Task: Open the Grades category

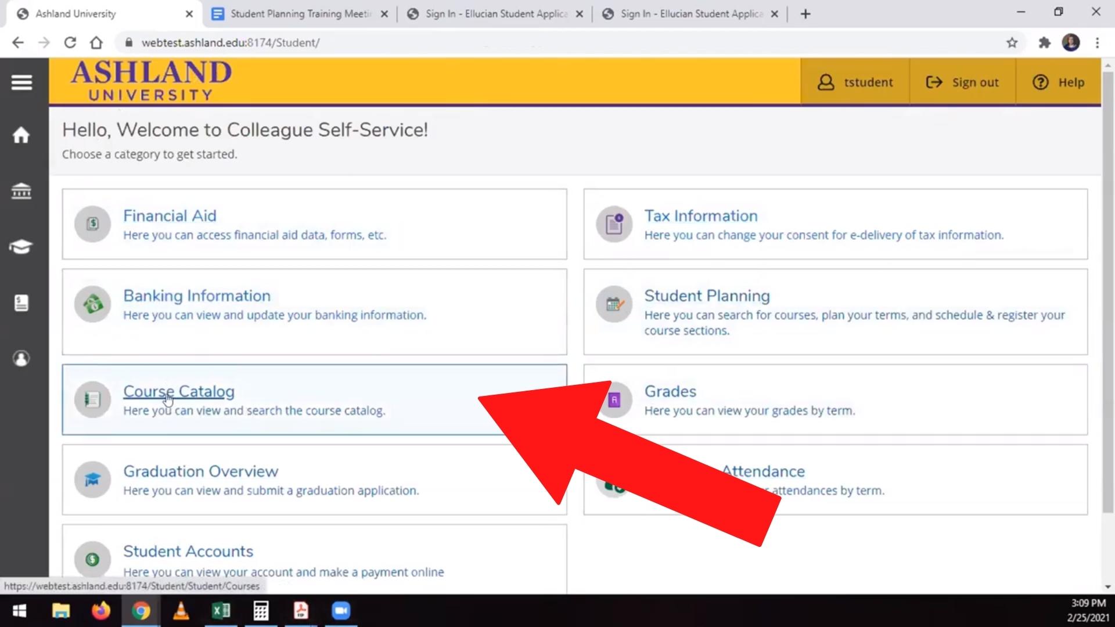Action: (670, 391)
